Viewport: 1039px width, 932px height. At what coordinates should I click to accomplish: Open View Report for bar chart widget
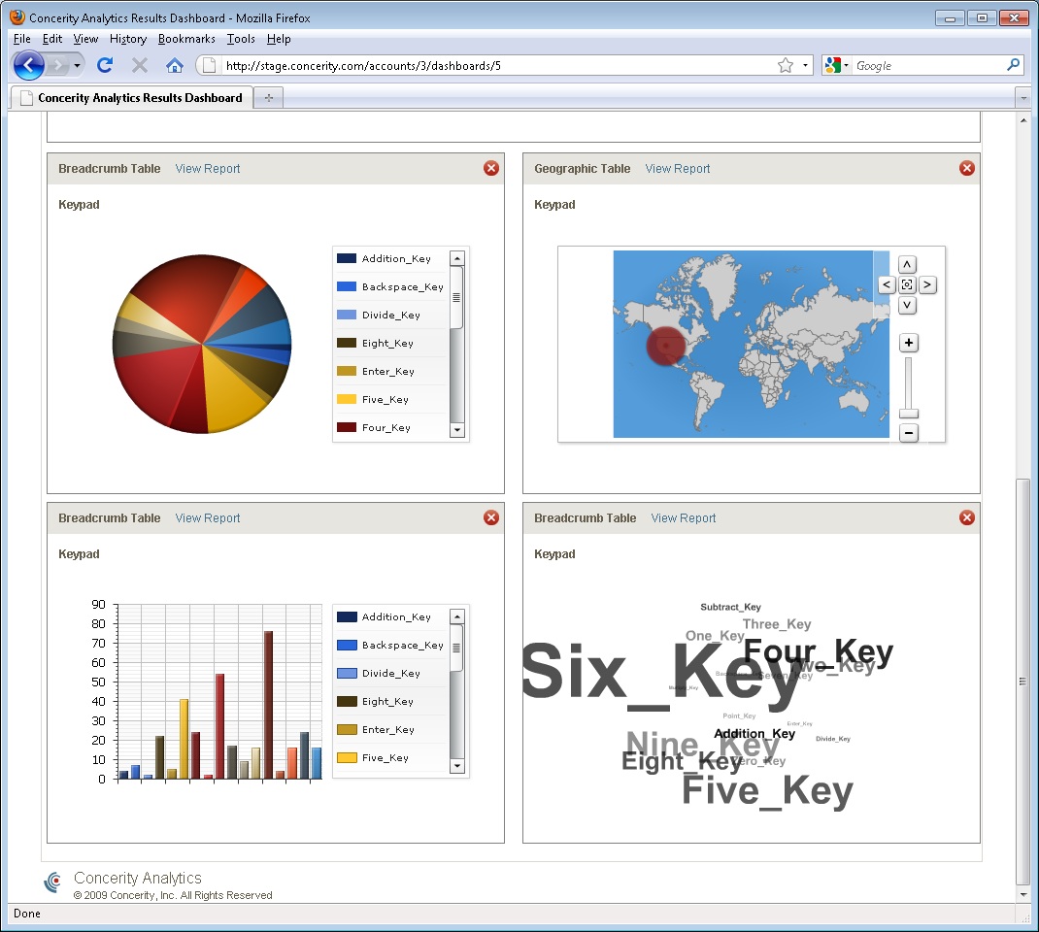tap(208, 518)
